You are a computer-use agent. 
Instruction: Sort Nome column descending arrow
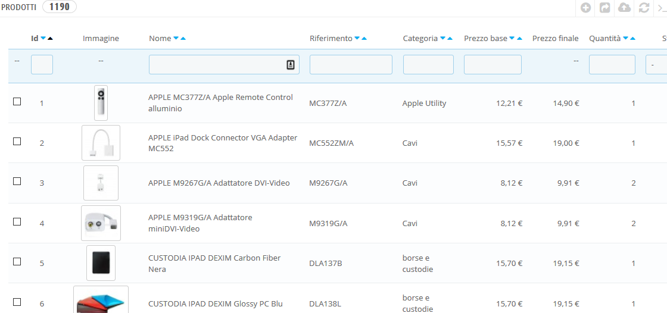[x=176, y=39]
